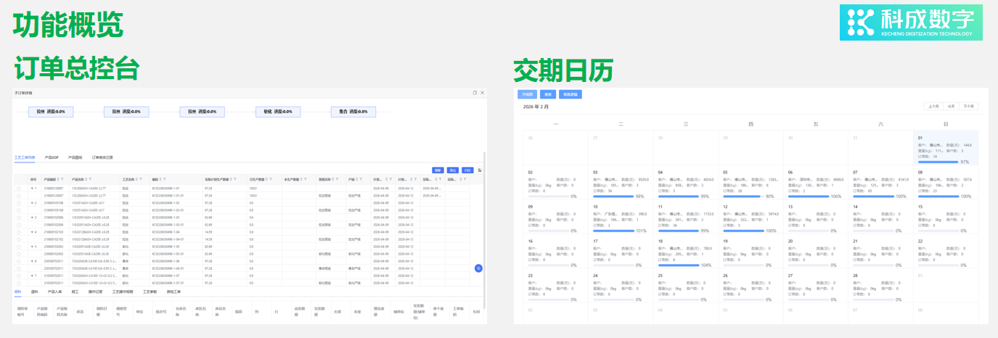Viewport: 998px width, 338px height.
Task: Close the 子订单详情 dialog
Action: (482, 93)
